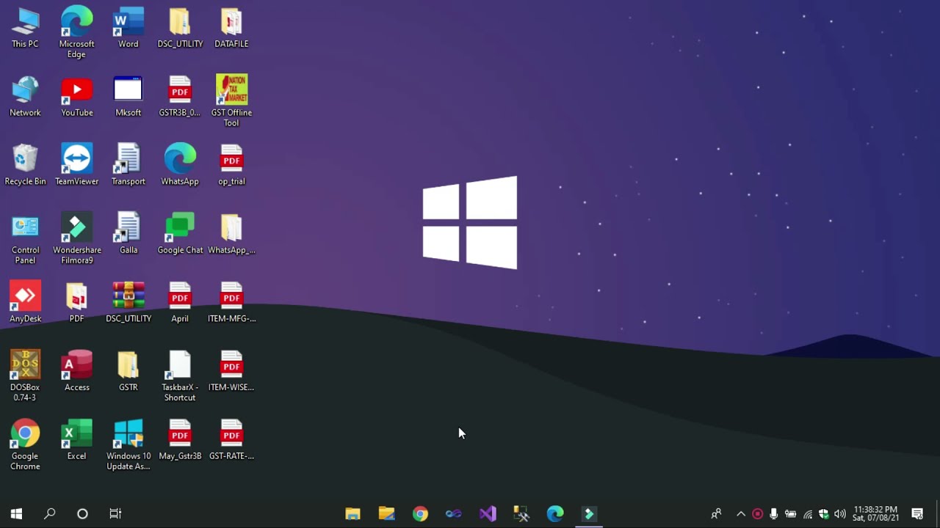Click red recording indicator in tray

point(757,513)
